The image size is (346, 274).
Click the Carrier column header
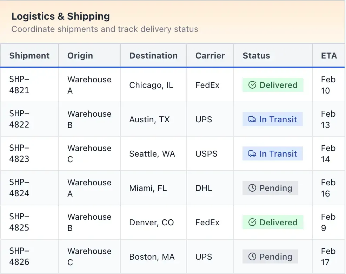210,56
